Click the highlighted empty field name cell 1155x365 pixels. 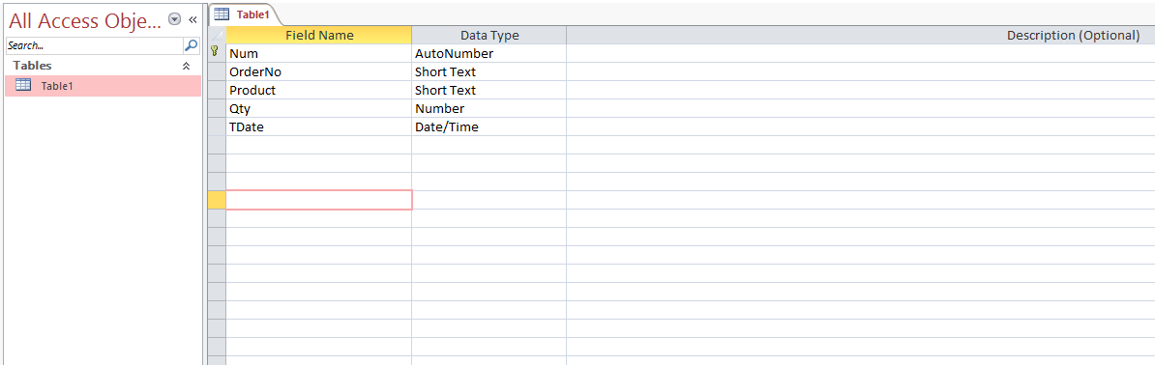(x=319, y=200)
